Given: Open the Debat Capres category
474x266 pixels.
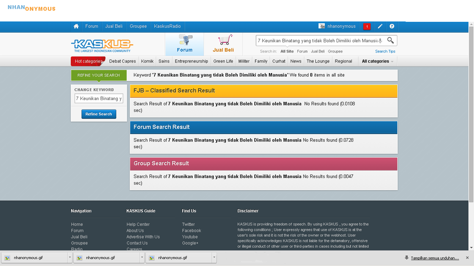Looking at the screenshot, I should pos(123,61).
